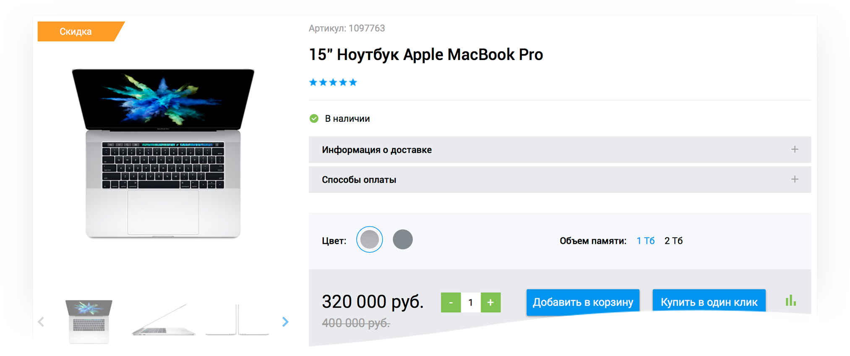This screenshot has width=850, height=356.
Task: Click the green in-stock checkmark icon
Action: click(x=314, y=118)
